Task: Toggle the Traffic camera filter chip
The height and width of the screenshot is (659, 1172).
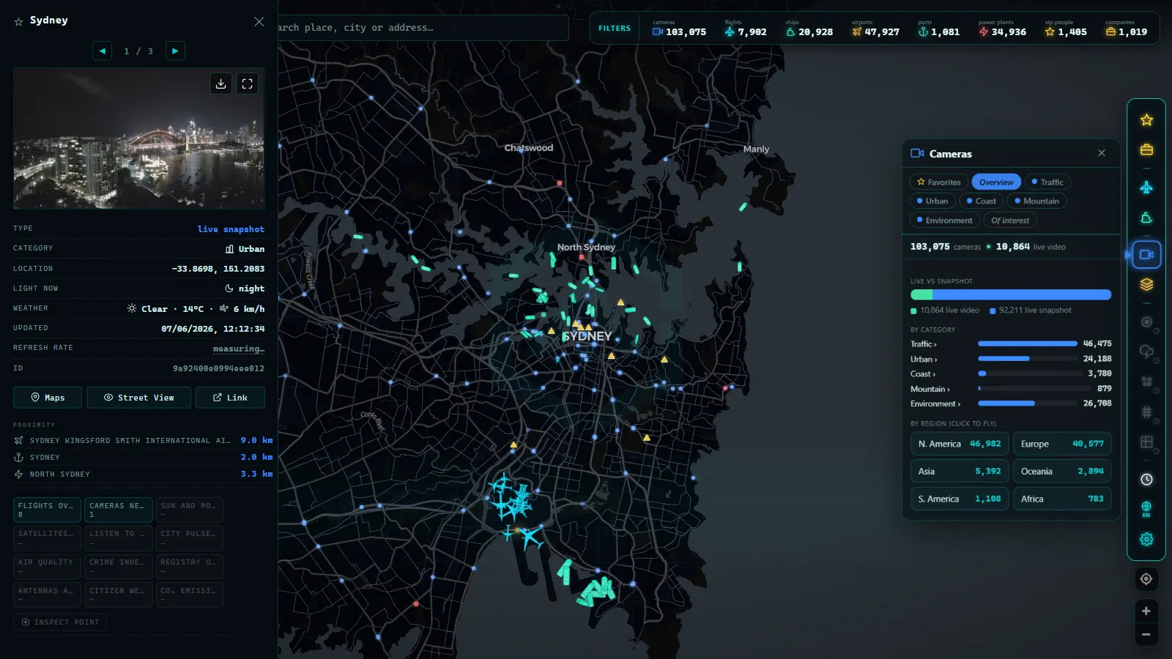Action: 1047,182
